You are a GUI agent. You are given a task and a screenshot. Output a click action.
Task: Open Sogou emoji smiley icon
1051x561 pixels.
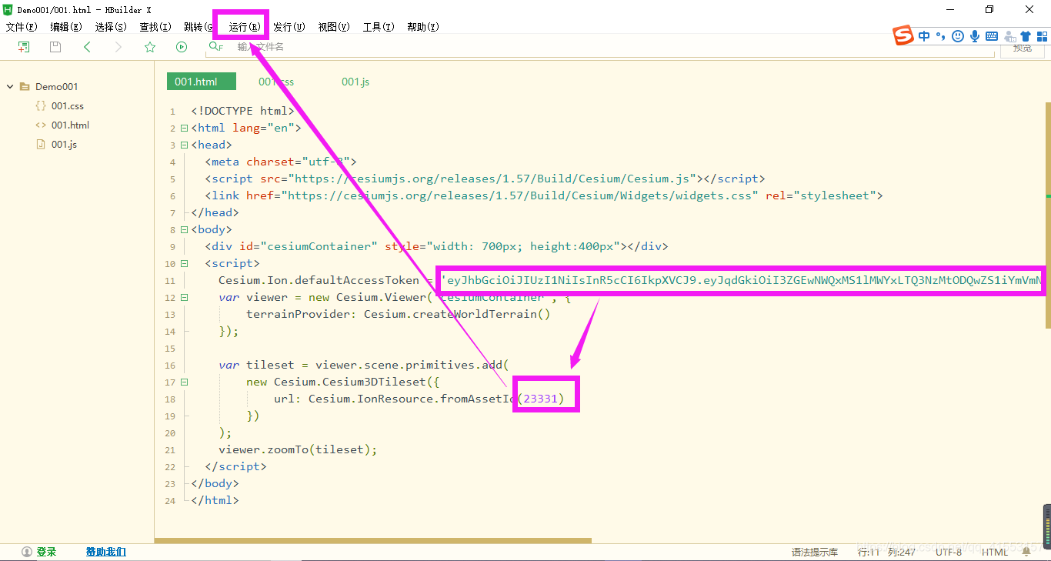(x=957, y=35)
